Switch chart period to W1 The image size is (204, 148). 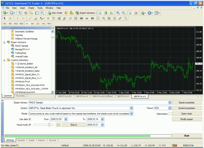[x=44, y=24]
